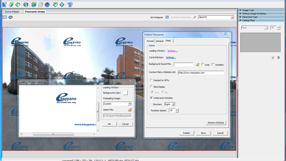Select the Blur radio button

pyautogui.click(x=163, y=92)
